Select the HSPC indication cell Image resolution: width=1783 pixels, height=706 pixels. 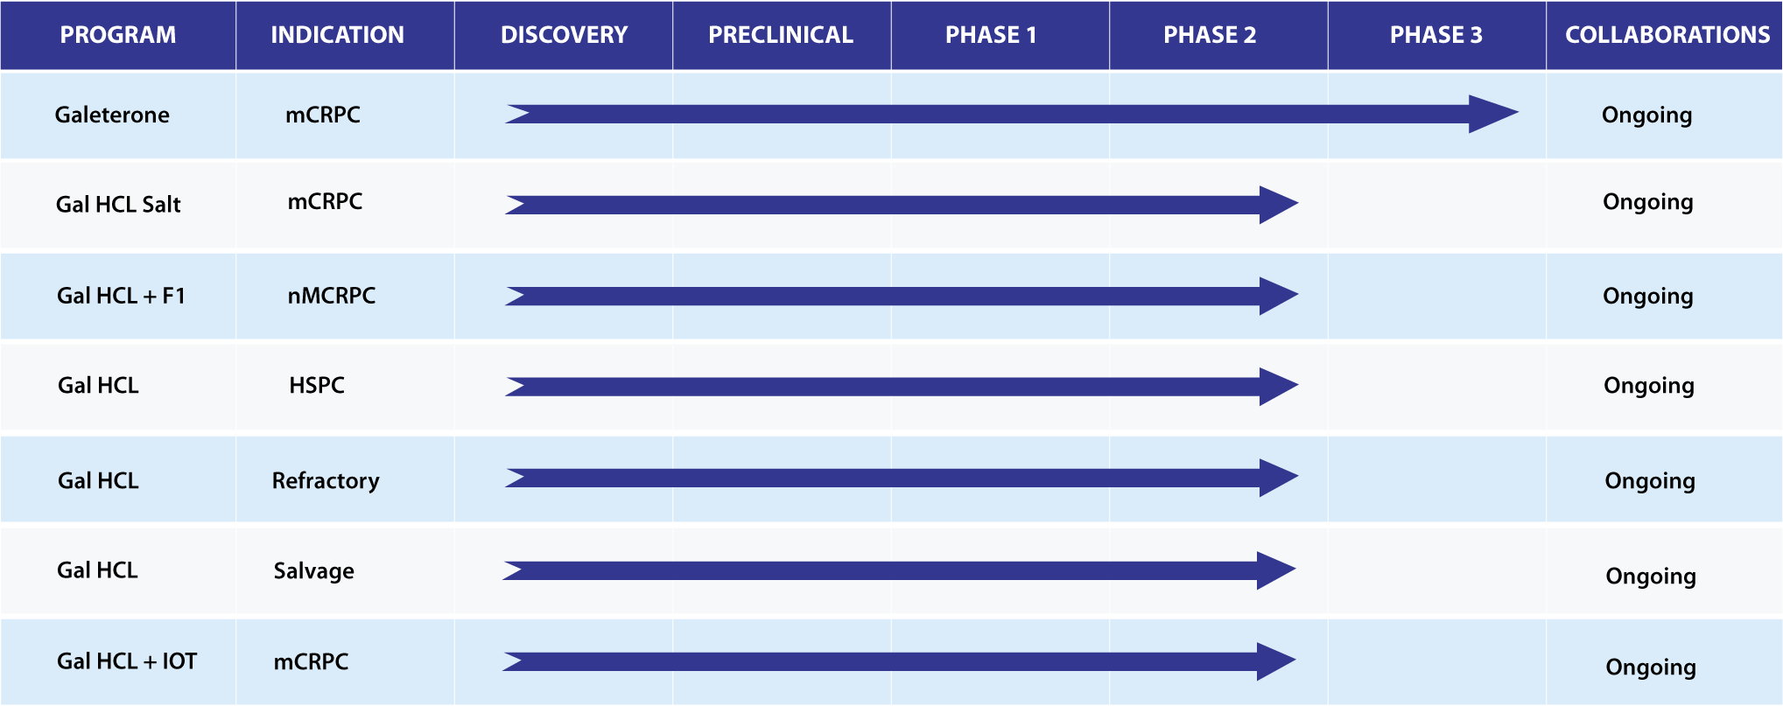tap(317, 385)
